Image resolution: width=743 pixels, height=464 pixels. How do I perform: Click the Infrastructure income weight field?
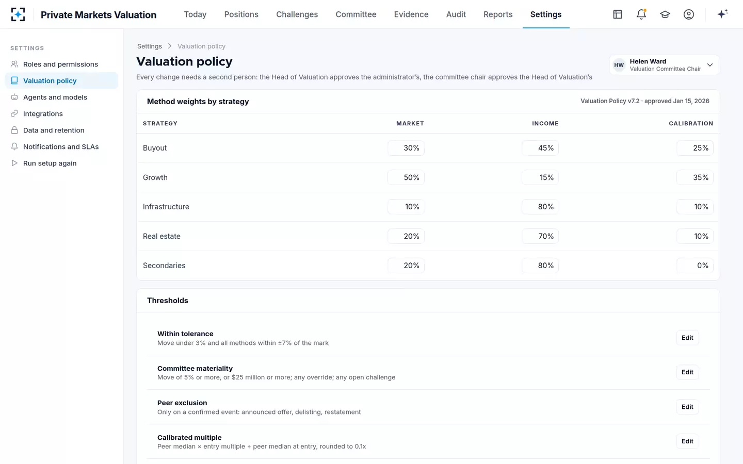pyautogui.click(x=540, y=207)
